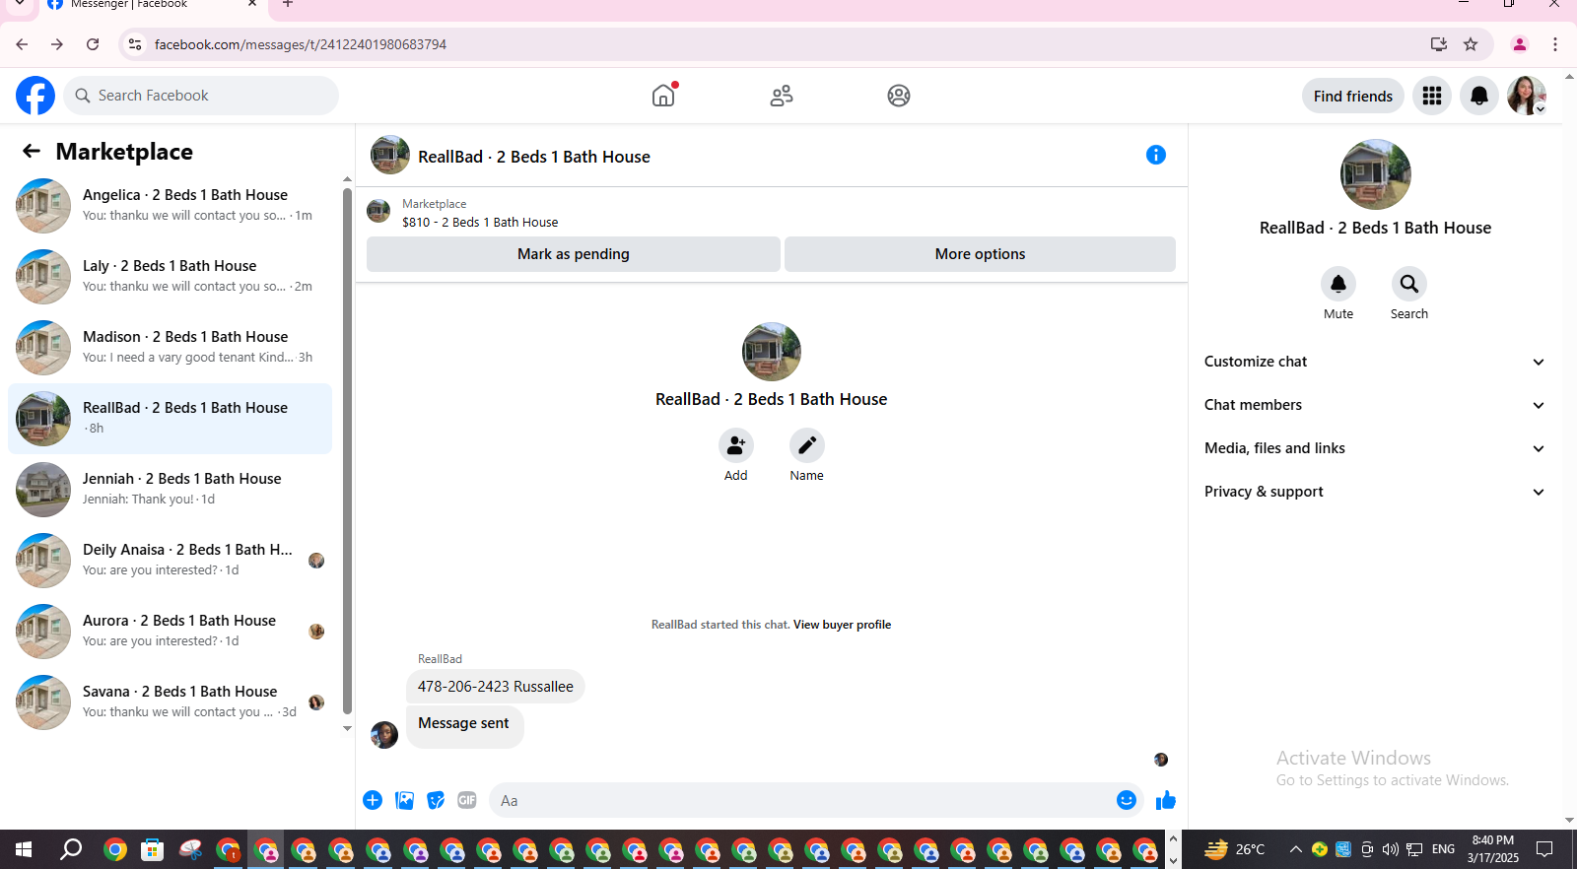Mute the ReallBad conversation
Screen dimensions: 1577x869
[1338, 284]
